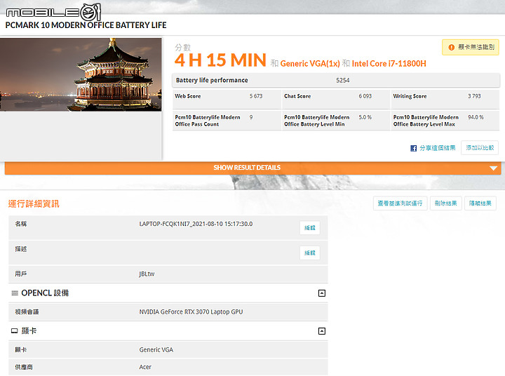Click the Battery life performance value 5254
Image resolution: width=505 pixels, height=376 pixels.
(343, 80)
